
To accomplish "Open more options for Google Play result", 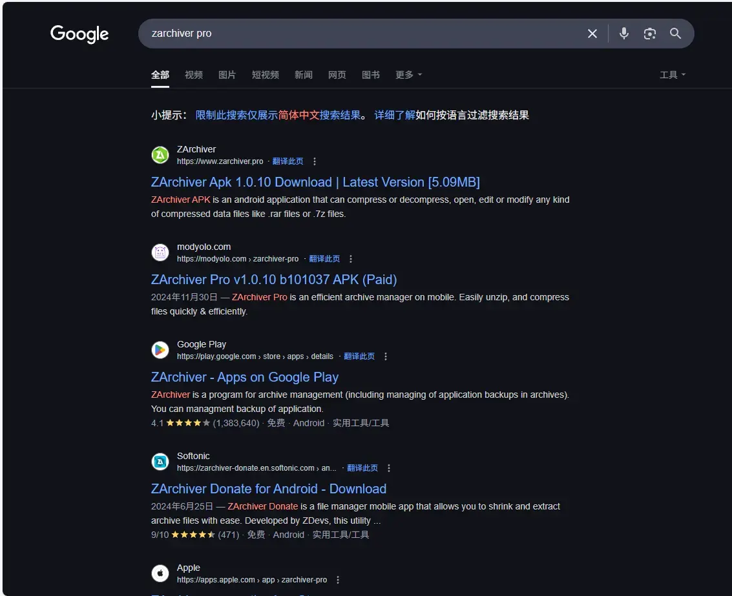I will [x=386, y=356].
